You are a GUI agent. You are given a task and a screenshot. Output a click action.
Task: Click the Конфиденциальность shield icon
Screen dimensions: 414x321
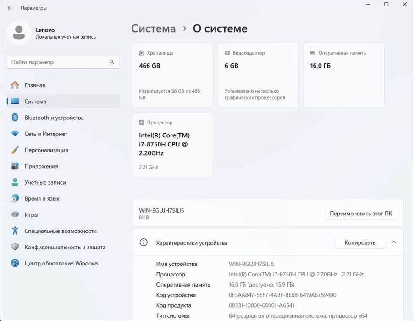pos(15,247)
